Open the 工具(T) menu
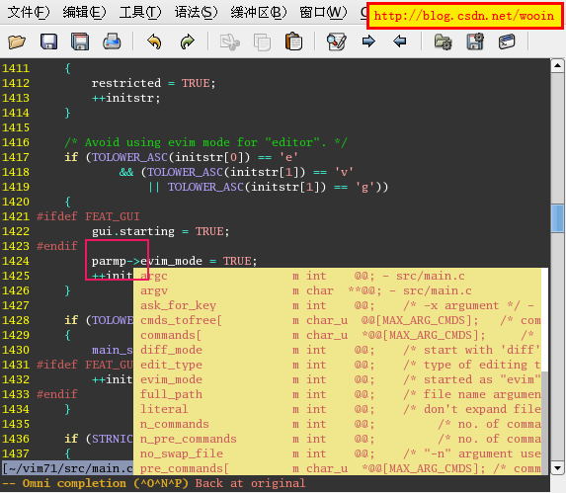 click(x=140, y=12)
